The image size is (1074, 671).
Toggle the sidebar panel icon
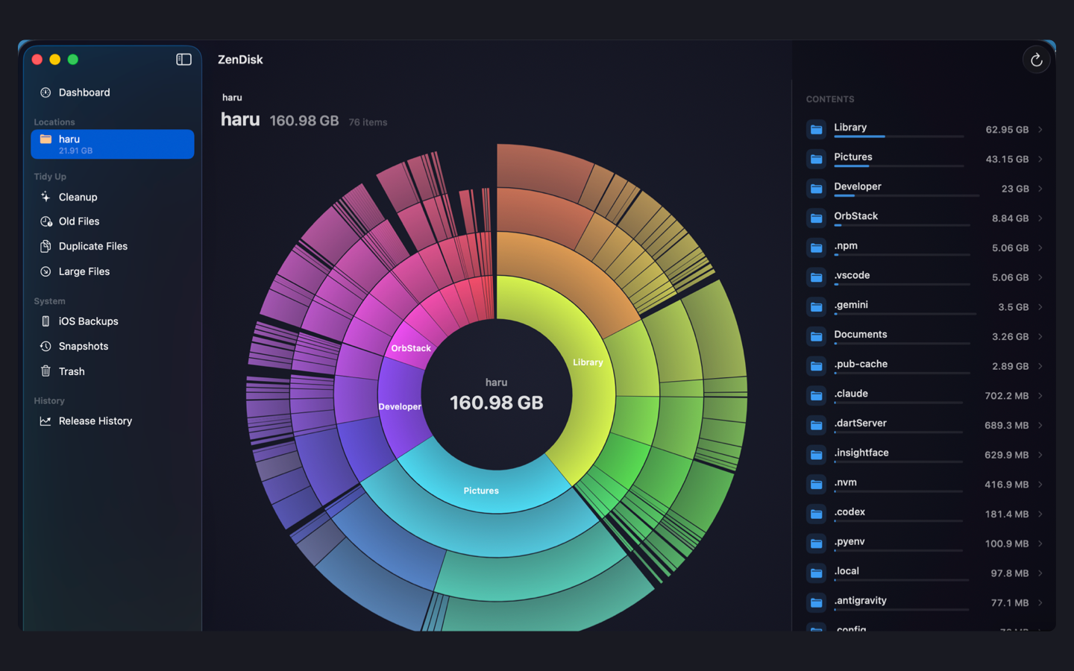click(x=183, y=60)
